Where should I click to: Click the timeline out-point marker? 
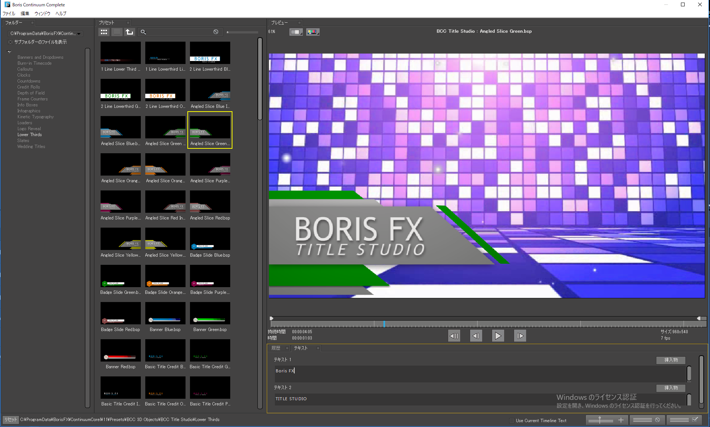pos(699,318)
